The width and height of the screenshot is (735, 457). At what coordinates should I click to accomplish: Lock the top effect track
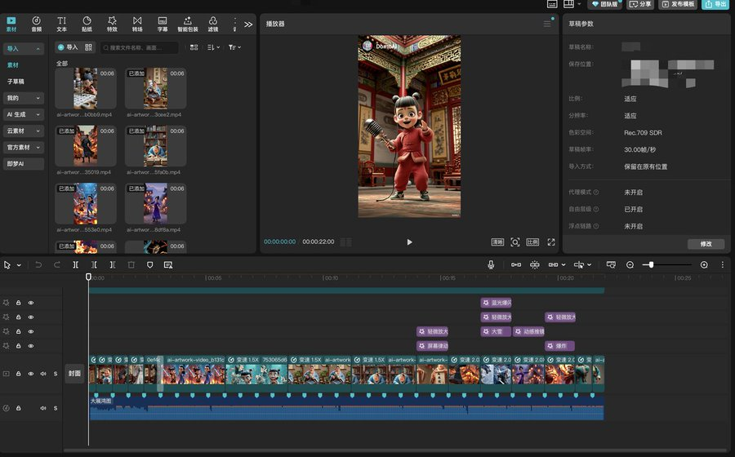18,303
